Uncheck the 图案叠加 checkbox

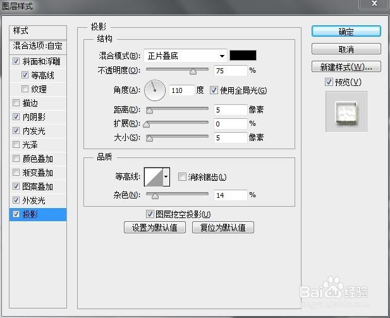click(x=16, y=186)
